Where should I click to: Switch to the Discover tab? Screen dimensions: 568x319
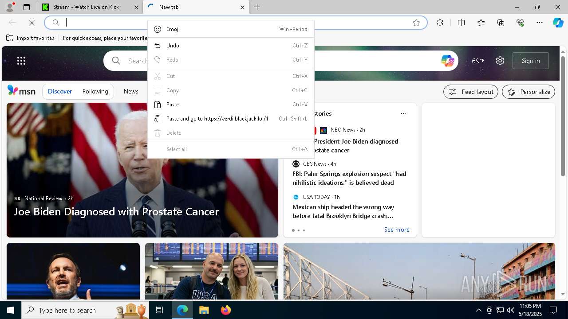(60, 91)
